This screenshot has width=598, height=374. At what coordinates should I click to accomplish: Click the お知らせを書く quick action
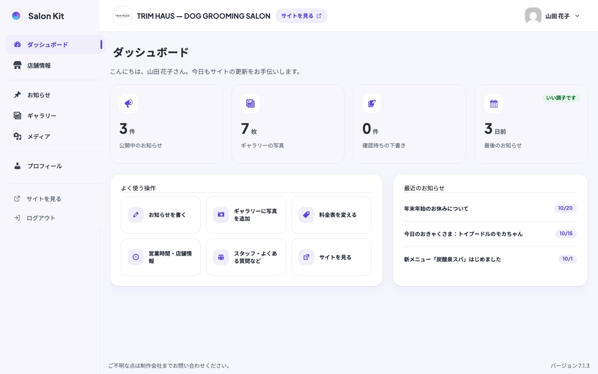pyautogui.click(x=161, y=215)
